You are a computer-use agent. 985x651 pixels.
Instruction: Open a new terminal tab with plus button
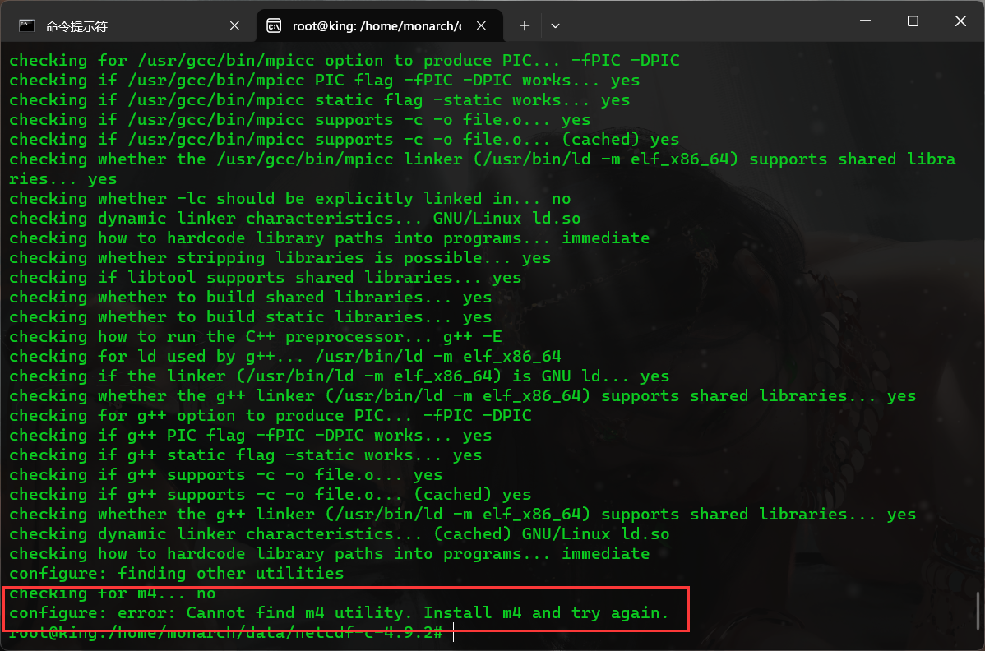click(525, 25)
